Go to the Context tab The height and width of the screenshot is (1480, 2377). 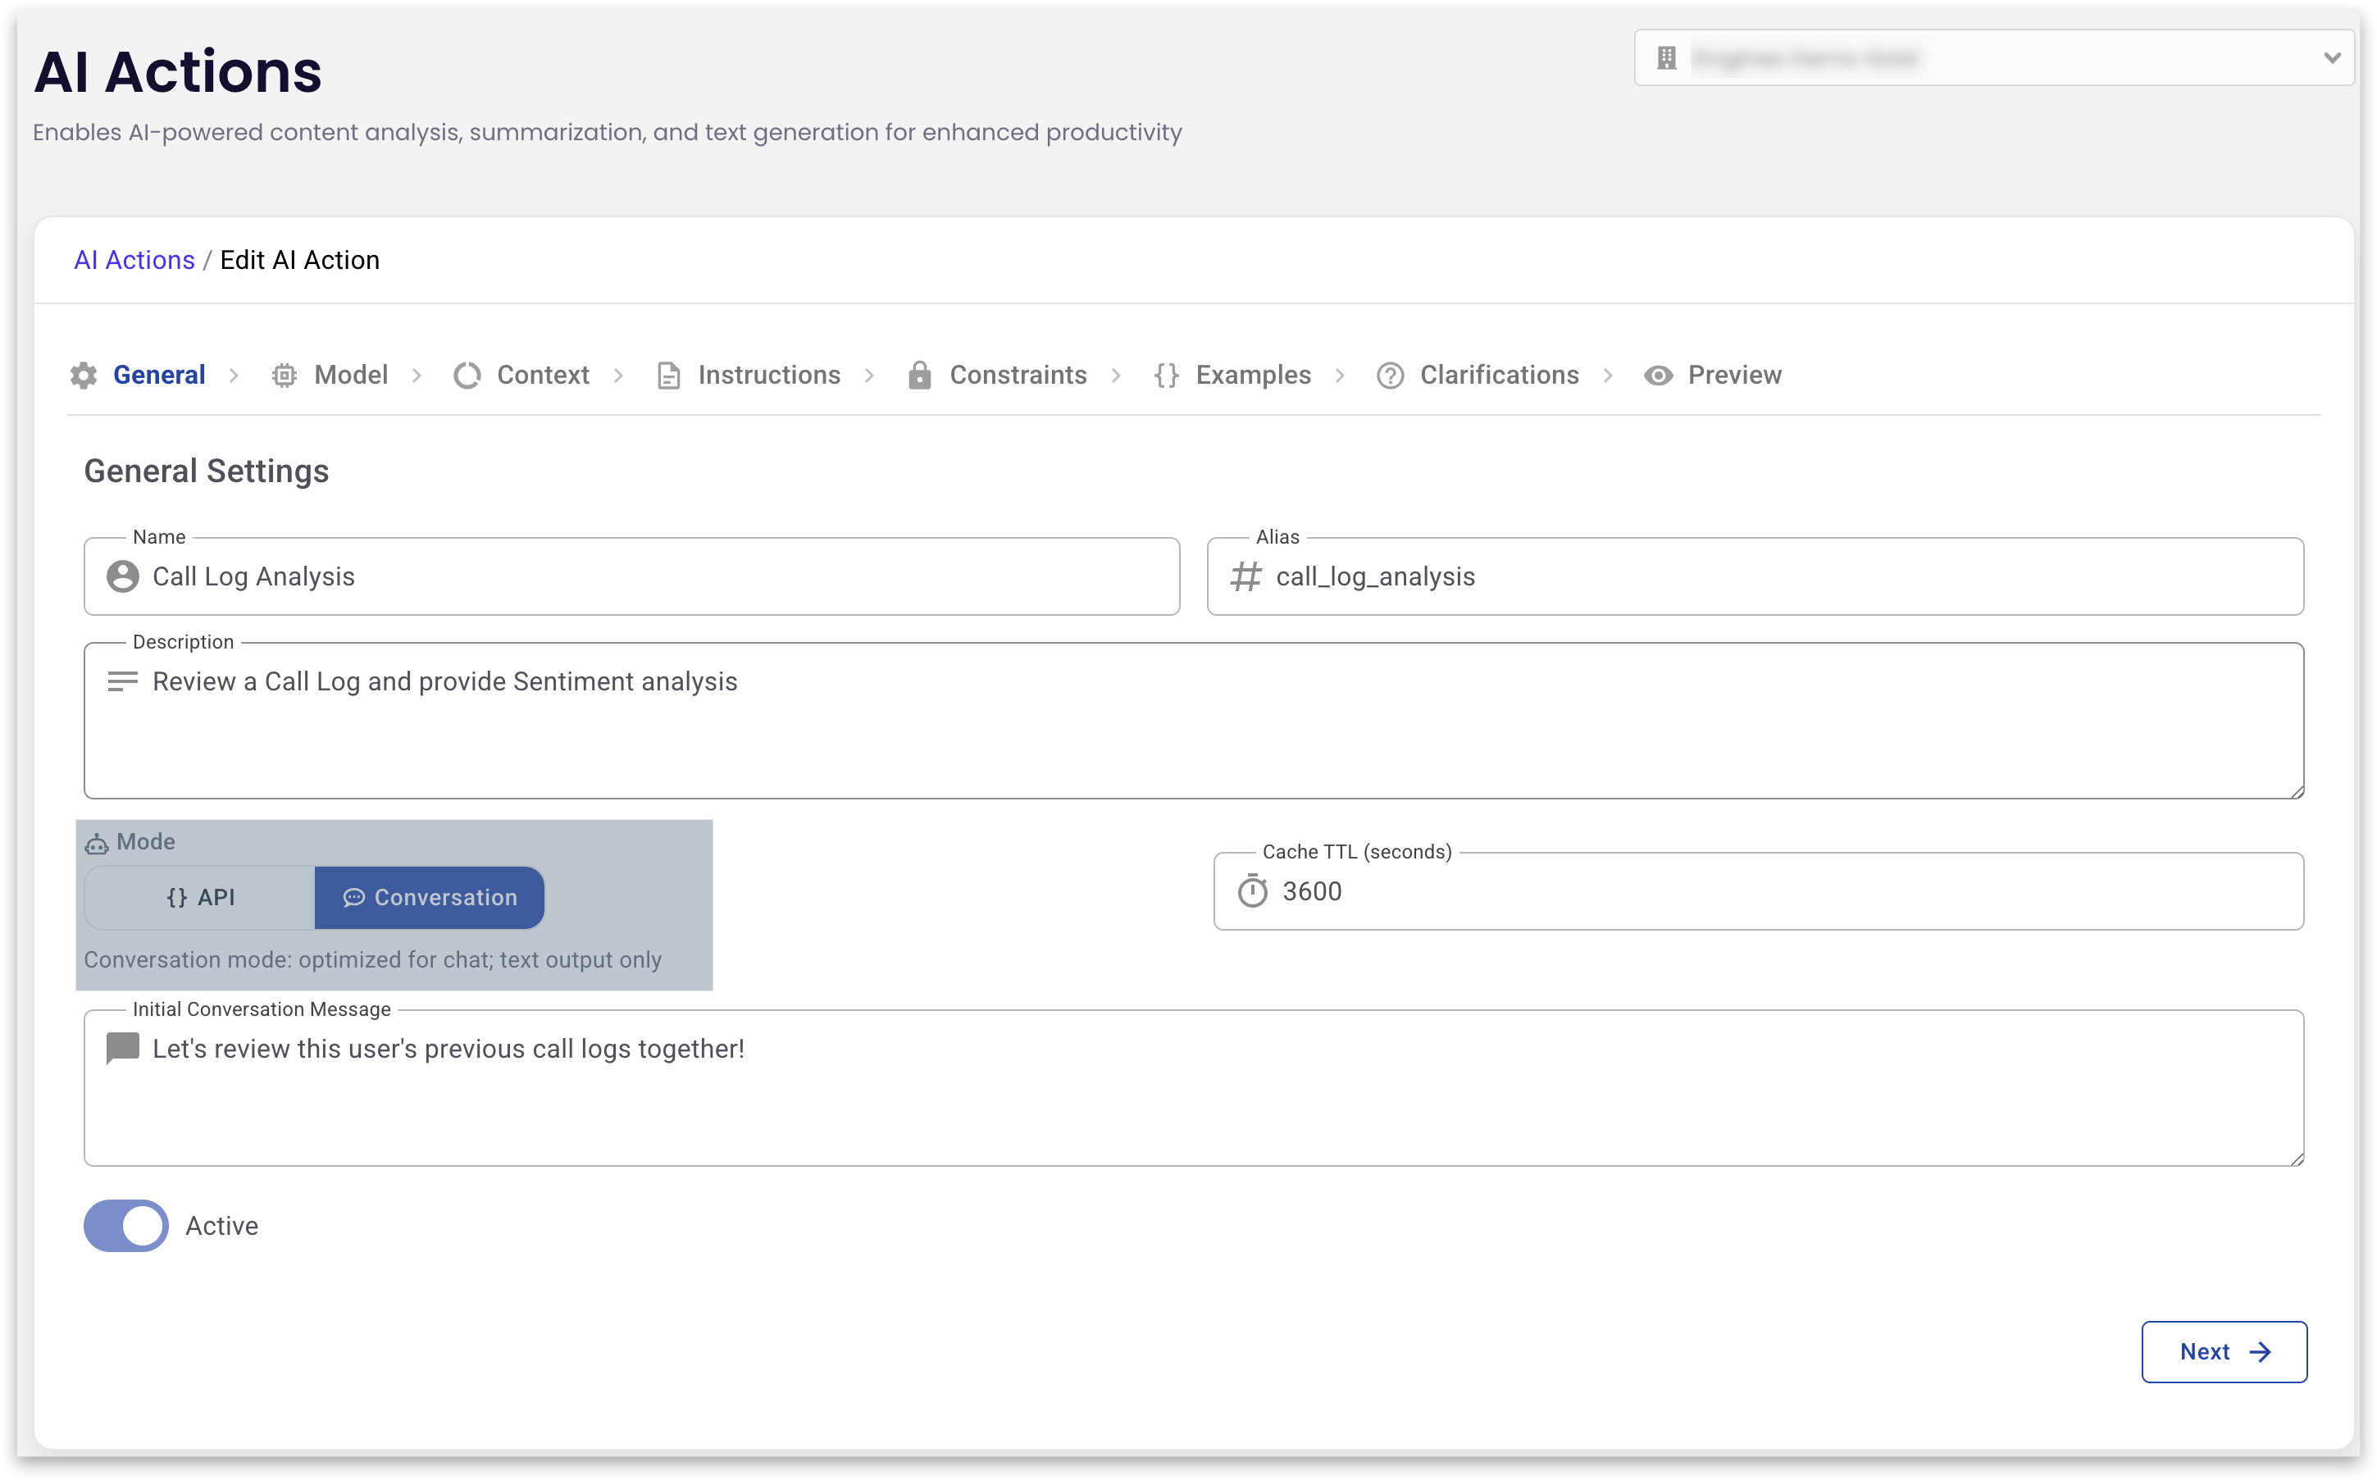pyautogui.click(x=542, y=376)
